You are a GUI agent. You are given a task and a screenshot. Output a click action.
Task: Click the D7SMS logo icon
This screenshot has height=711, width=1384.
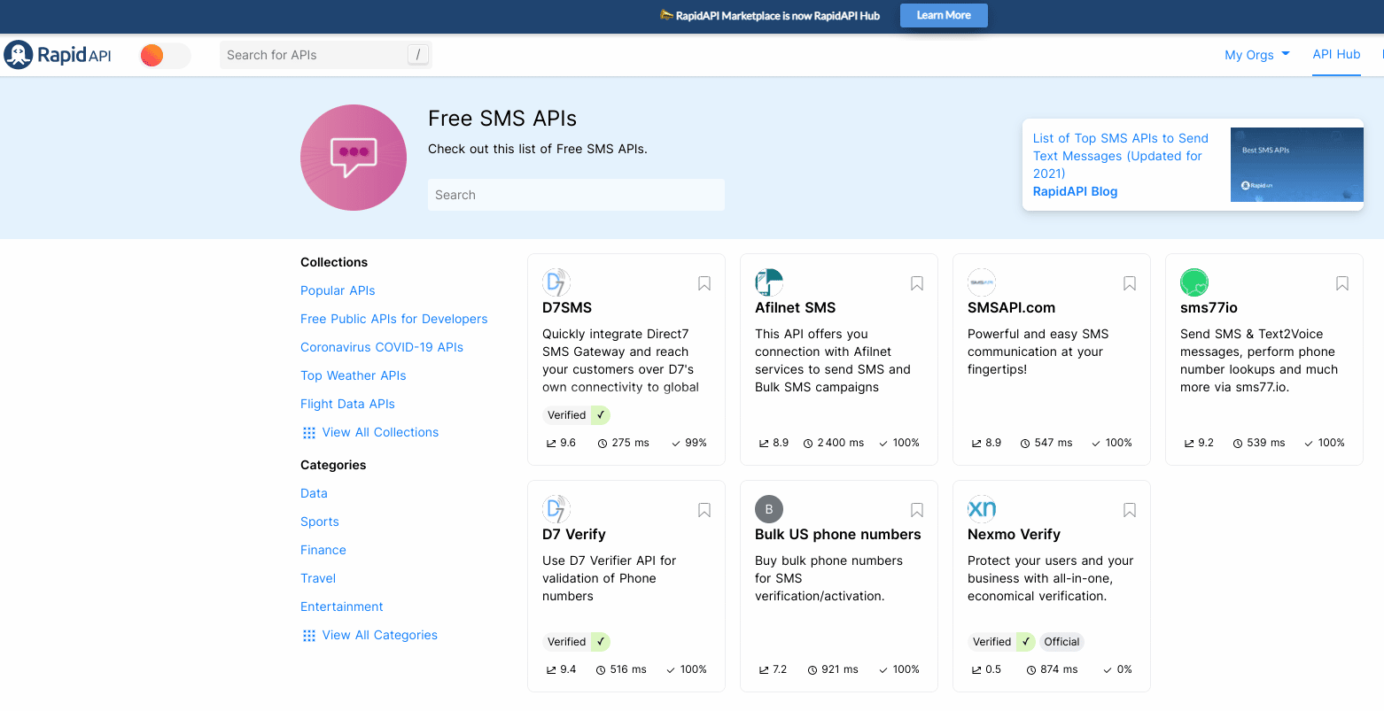[x=556, y=282]
